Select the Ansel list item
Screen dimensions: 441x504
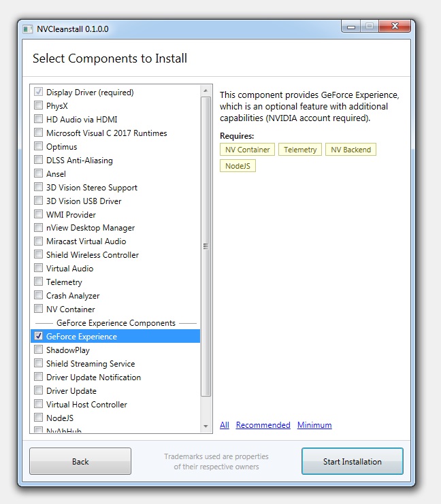tap(115, 174)
